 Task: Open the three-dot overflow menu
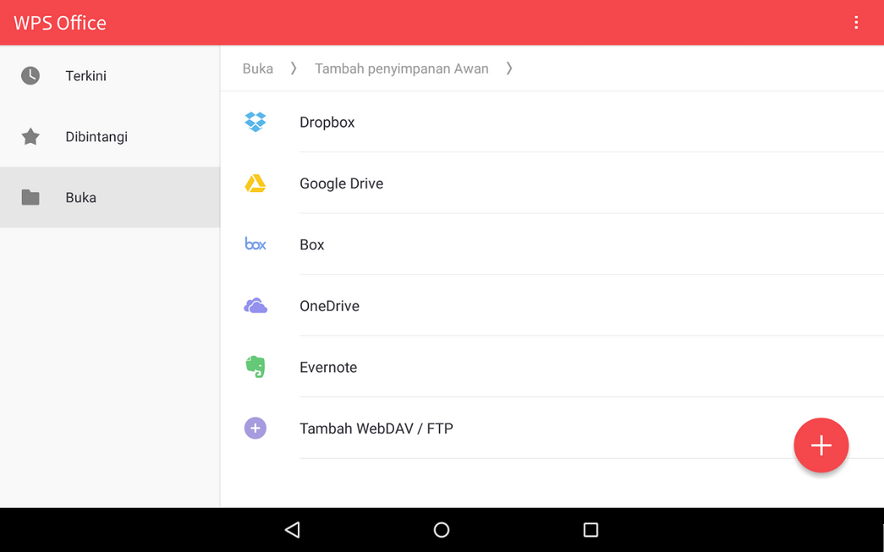tap(856, 23)
